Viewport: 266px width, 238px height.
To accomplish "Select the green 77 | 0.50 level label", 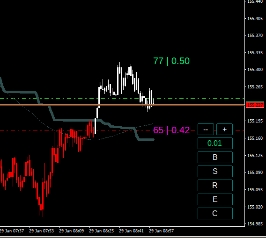I will tap(171, 61).
